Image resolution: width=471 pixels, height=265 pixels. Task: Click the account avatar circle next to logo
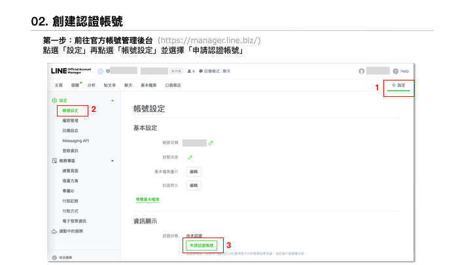pos(100,71)
